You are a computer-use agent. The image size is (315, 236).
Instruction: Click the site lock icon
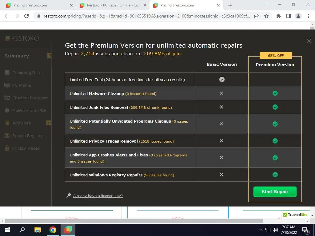pyautogui.click(x=39, y=16)
